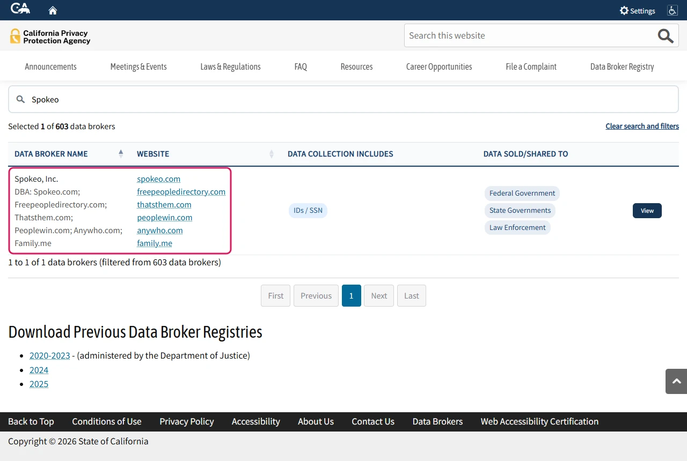687x461 pixels.
Task: Open the accessibility wheelchair icon
Action: (672, 10)
